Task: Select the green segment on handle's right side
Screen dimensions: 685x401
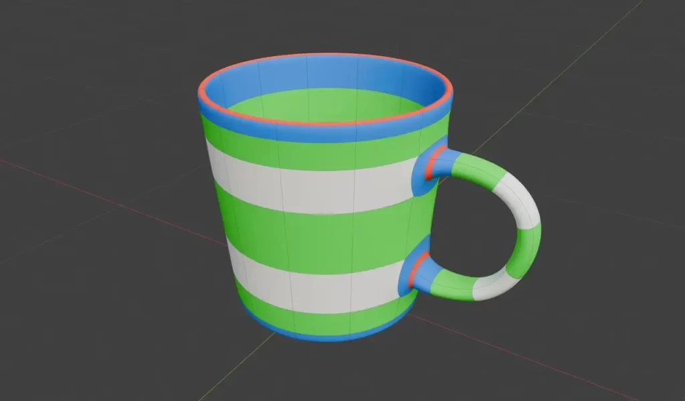Action: (526, 251)
